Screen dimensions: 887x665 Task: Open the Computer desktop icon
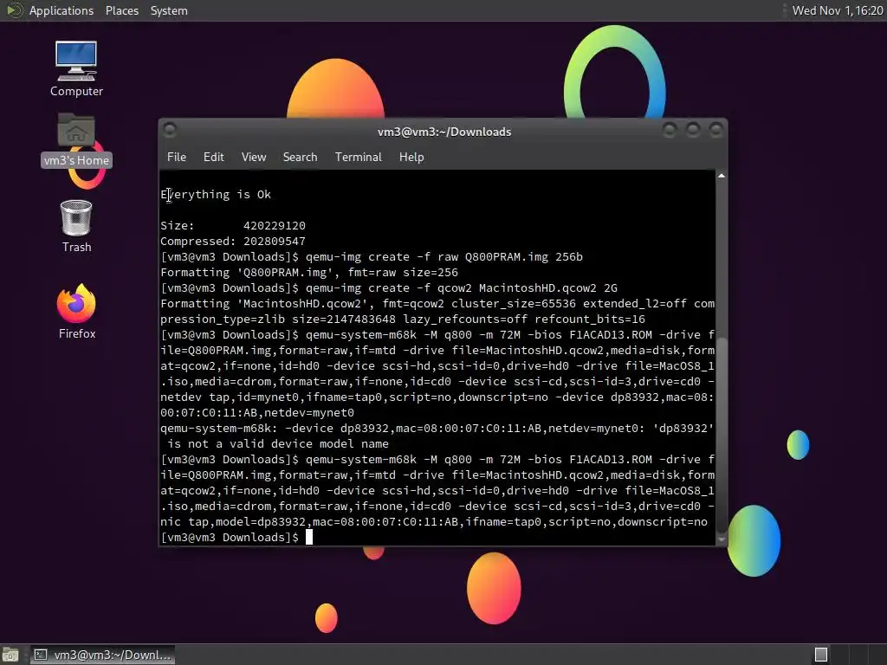click(76, 68)
